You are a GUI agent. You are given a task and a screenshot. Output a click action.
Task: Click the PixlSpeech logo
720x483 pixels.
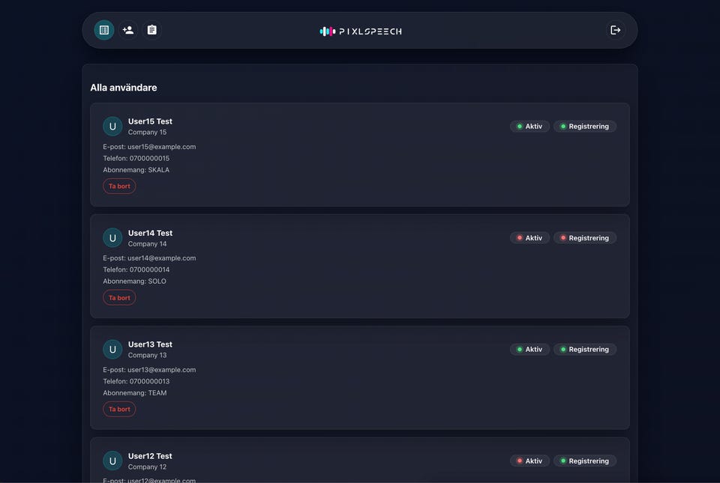coord(361,31)
